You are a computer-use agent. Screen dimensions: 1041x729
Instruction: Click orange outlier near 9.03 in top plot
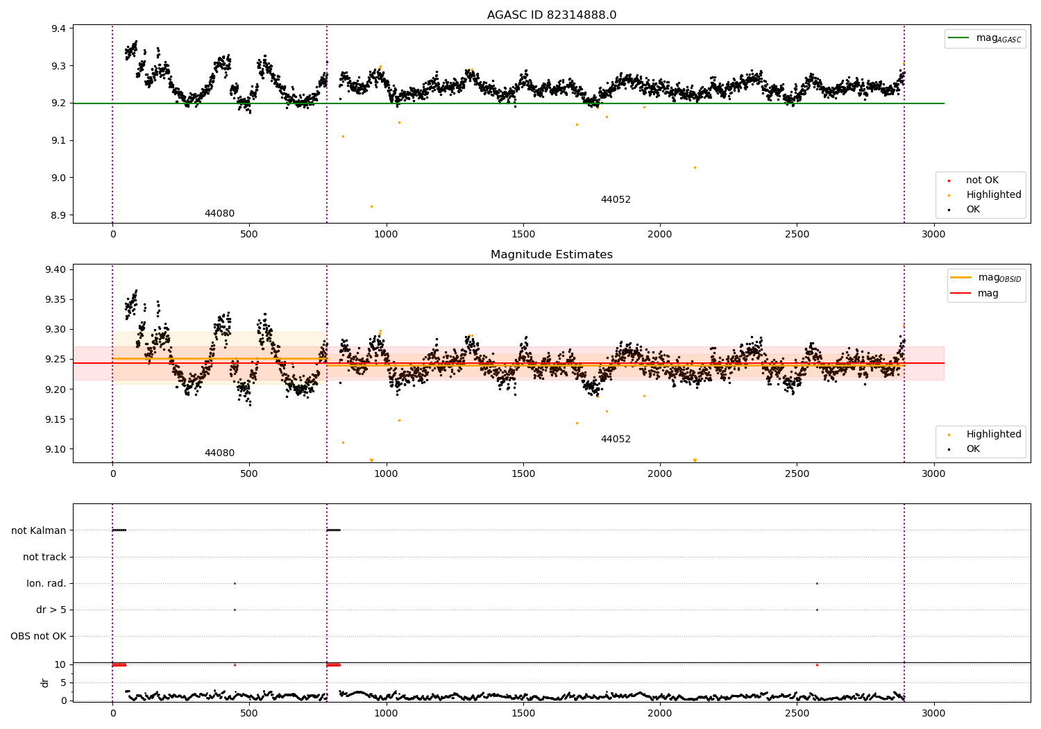click(695, 167)
